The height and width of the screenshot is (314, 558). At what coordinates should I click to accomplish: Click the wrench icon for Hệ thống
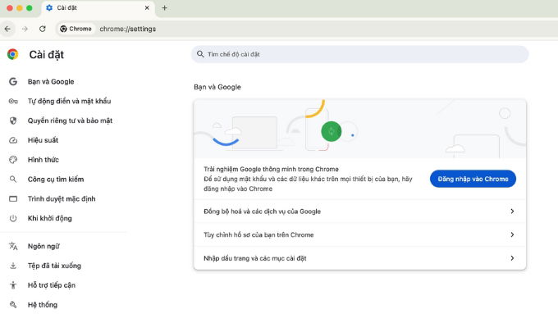13,305
